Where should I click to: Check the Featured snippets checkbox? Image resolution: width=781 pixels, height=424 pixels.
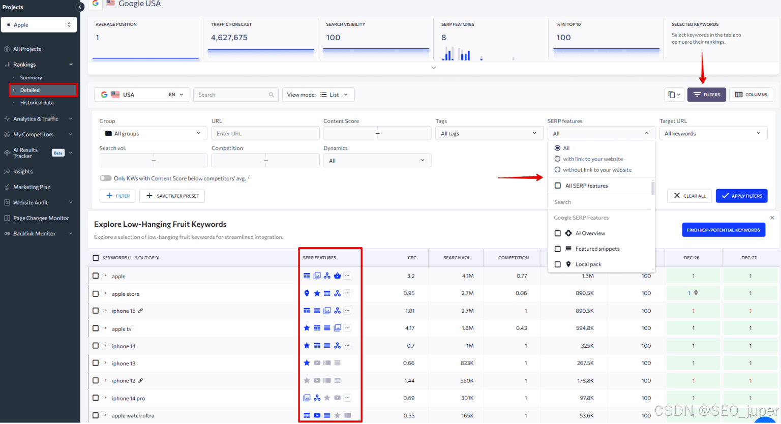[x=558, y=249]
